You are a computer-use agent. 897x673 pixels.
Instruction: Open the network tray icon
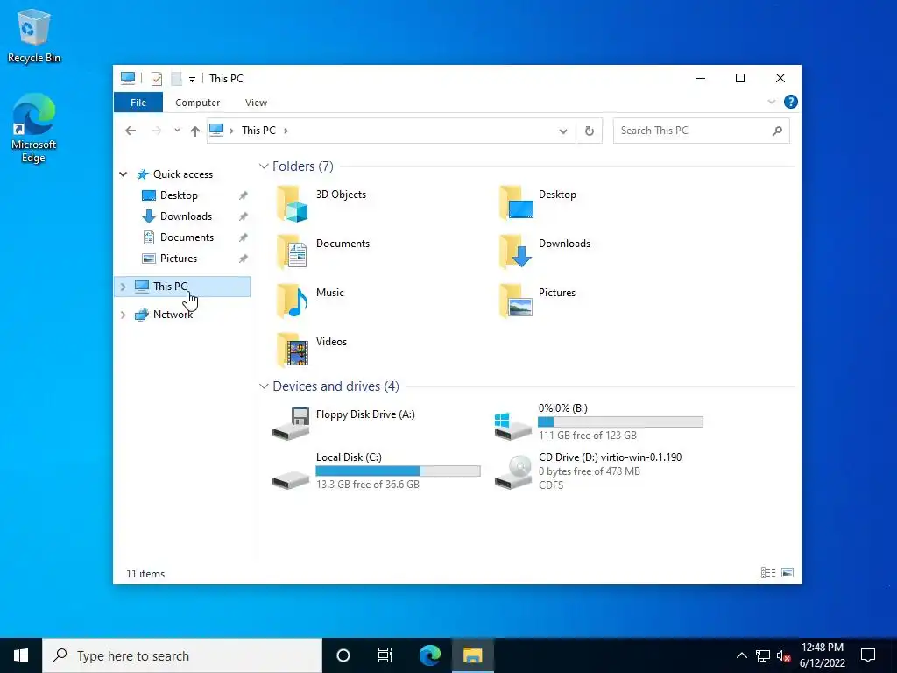click(763, 655)
